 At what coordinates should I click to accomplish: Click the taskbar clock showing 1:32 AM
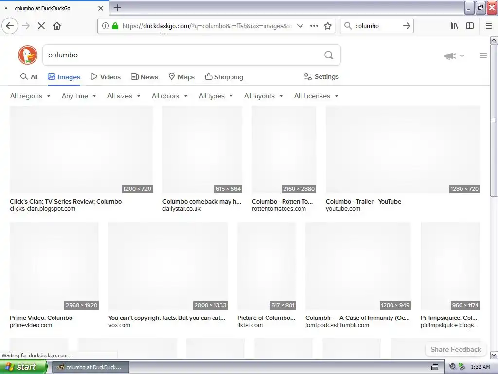pos(480,367)
